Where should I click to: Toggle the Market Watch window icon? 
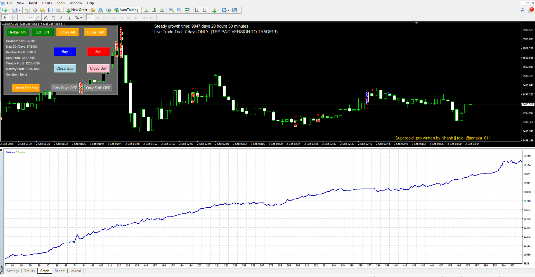click(27, 10)
